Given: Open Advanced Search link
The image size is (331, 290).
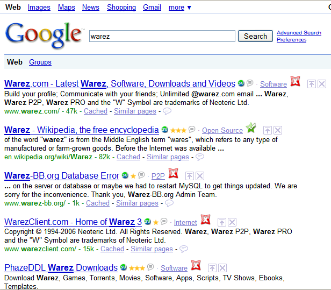Looking at the screenshot, I should pos(299,33).
